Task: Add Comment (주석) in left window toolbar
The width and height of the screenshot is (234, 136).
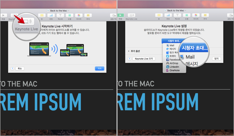Action: [x=88, y=15]
